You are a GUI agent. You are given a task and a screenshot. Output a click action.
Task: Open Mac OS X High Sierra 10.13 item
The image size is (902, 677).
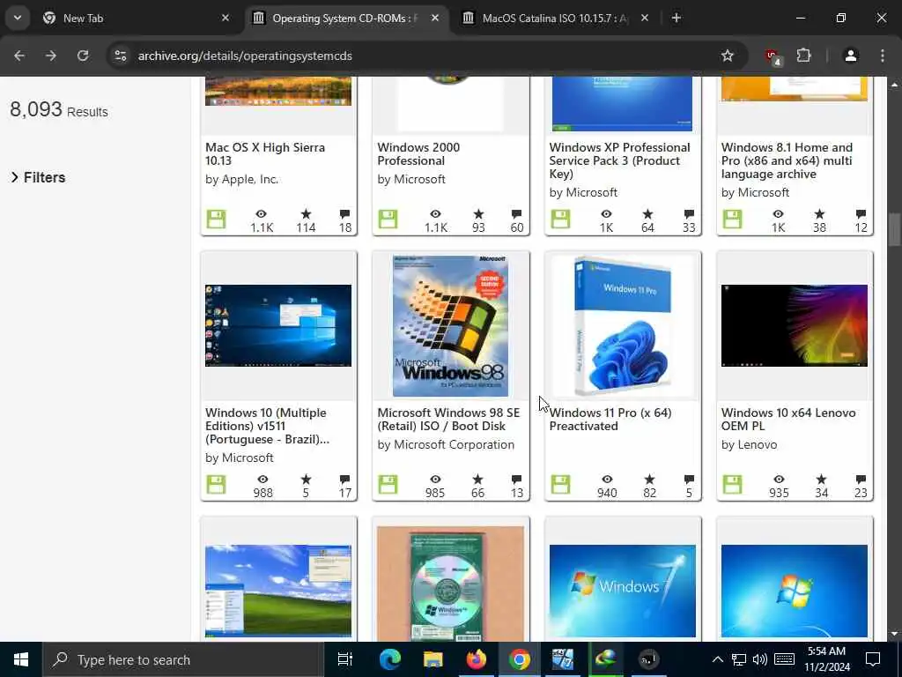coord(265,153)
